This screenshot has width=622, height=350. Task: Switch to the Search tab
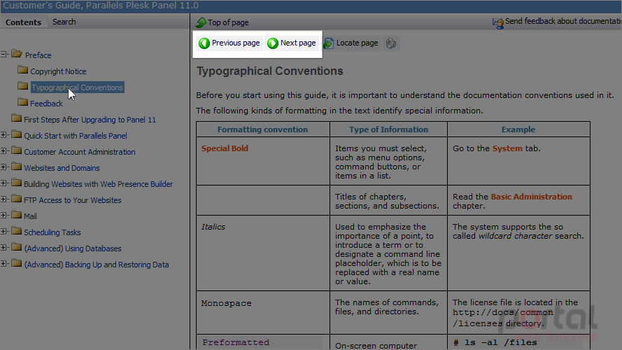[x=64, y=22]
